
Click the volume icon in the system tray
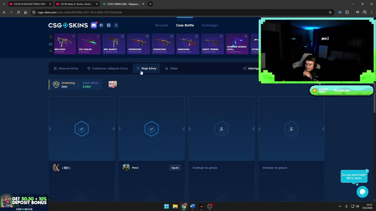(357, 206)
